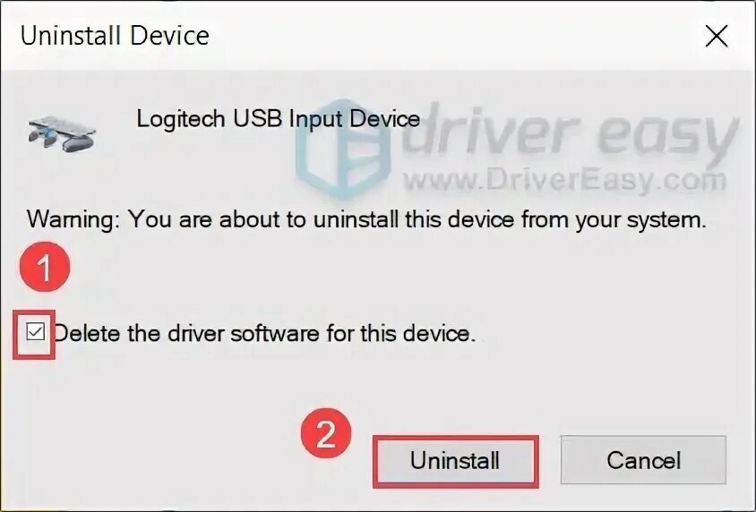
Task: Click the Logitech USB device icon
Action: (62, 133)
